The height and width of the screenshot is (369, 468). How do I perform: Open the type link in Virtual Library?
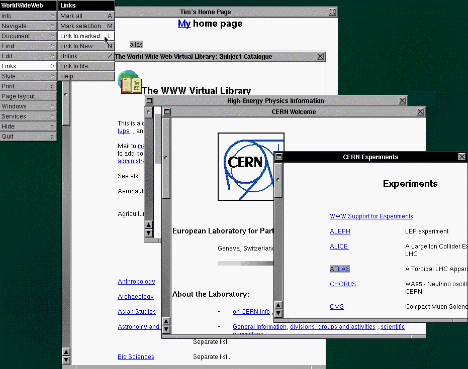124,131
